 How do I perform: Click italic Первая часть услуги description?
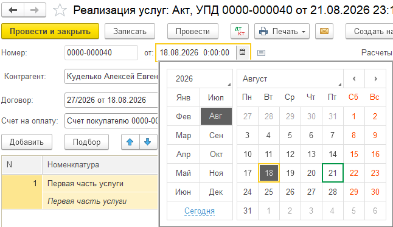pos(100,201)
